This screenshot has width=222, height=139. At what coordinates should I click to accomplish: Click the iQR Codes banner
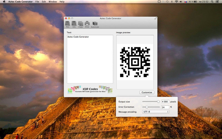(90, 89)
